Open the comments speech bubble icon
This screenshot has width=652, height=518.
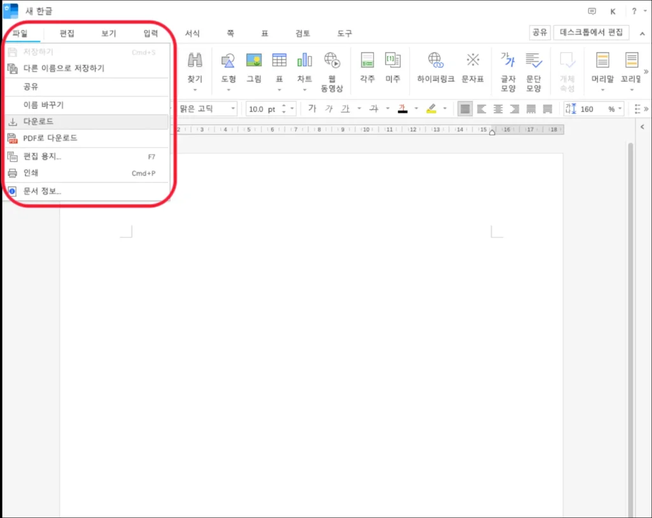[x=592, y=11]
